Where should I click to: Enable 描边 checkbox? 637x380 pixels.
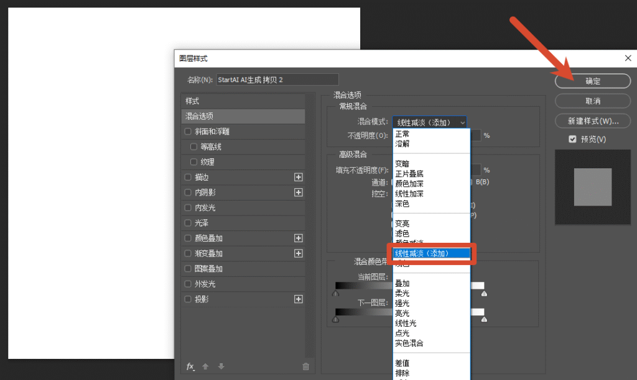point(188,177)
